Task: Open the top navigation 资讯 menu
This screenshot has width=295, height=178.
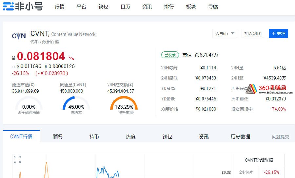Action: point(147,7)
